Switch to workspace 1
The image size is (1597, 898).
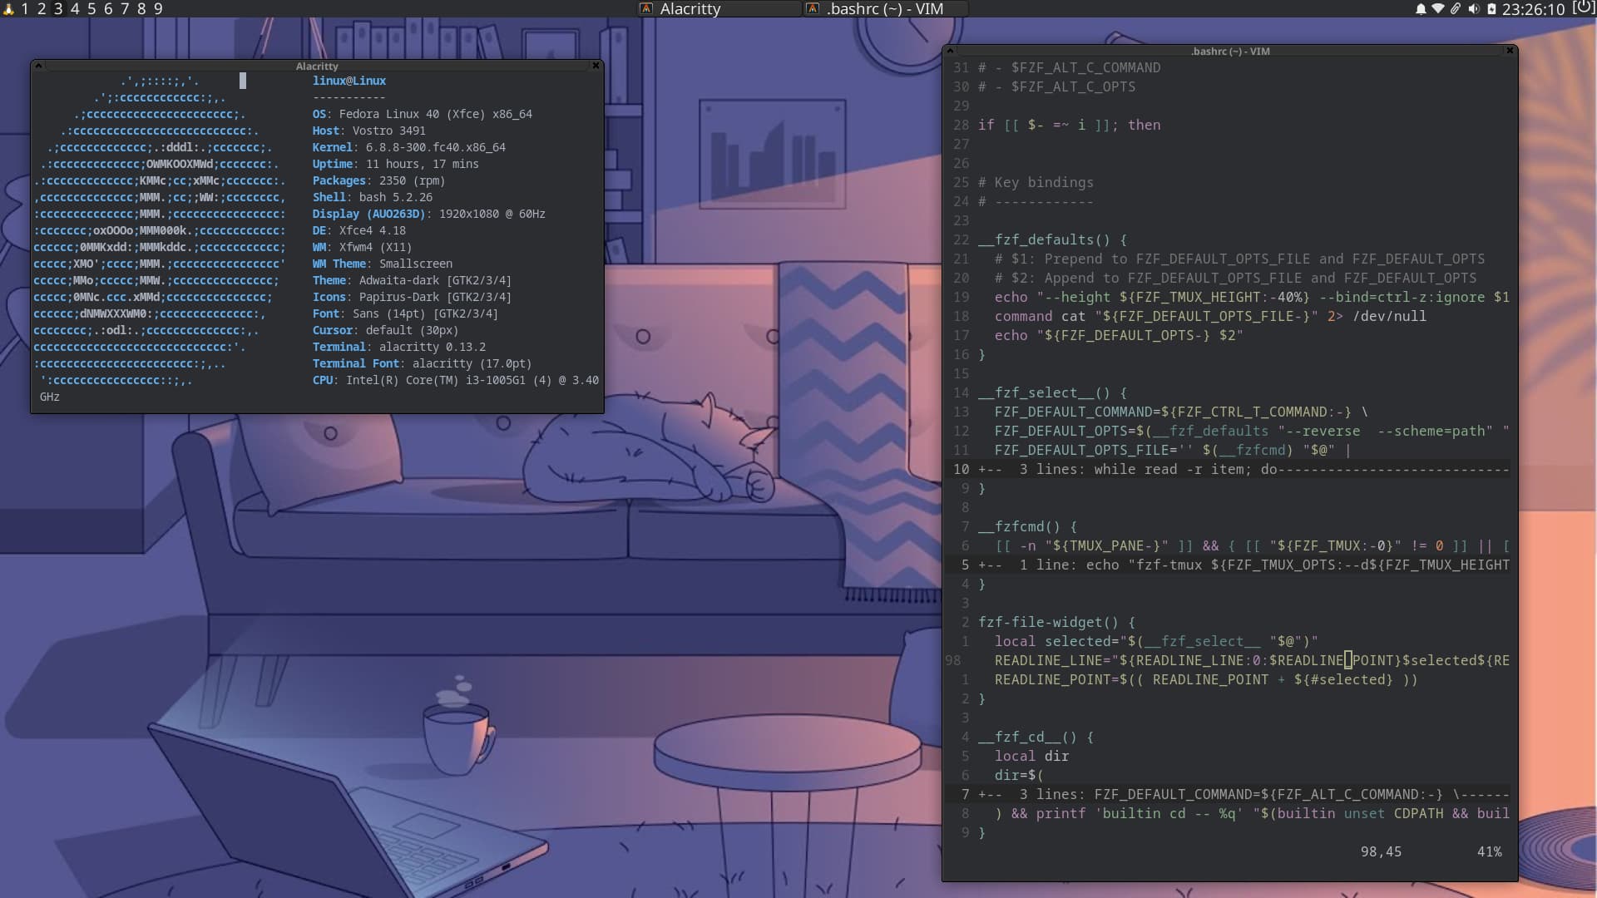click(25, 9)
